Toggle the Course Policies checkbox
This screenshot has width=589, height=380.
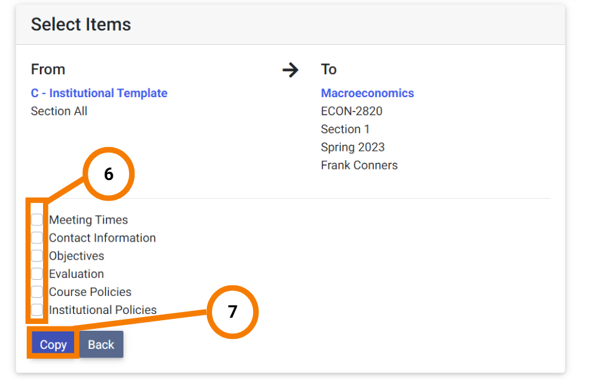coord(37,292)
